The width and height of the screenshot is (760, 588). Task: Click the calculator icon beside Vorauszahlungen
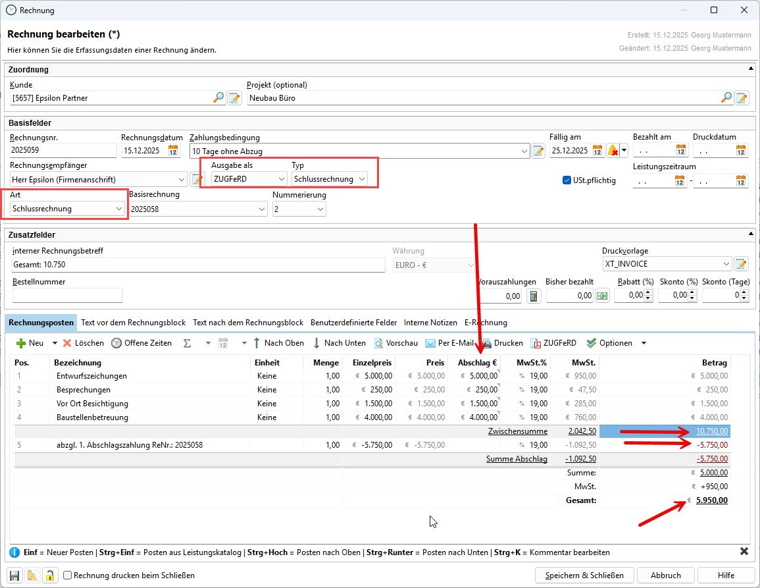point(534,296)
